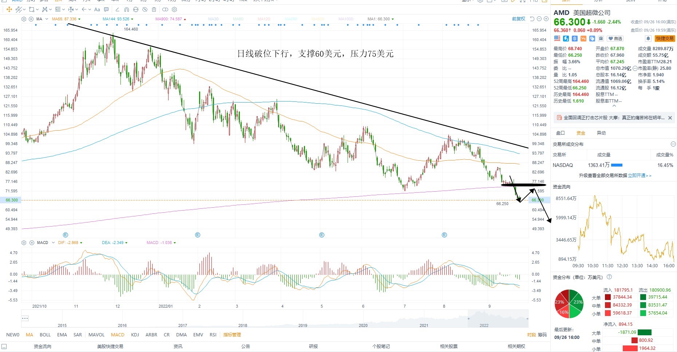Viewport: 677px width, 352px height.
Task: Set a price alert with bell icon
Action: tap(648, 38)
